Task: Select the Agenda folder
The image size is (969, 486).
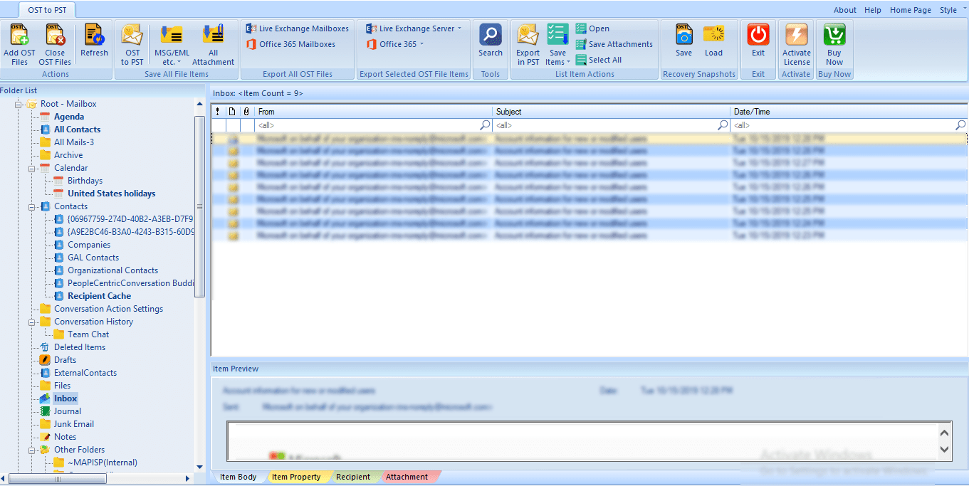Action: point(69,117)
